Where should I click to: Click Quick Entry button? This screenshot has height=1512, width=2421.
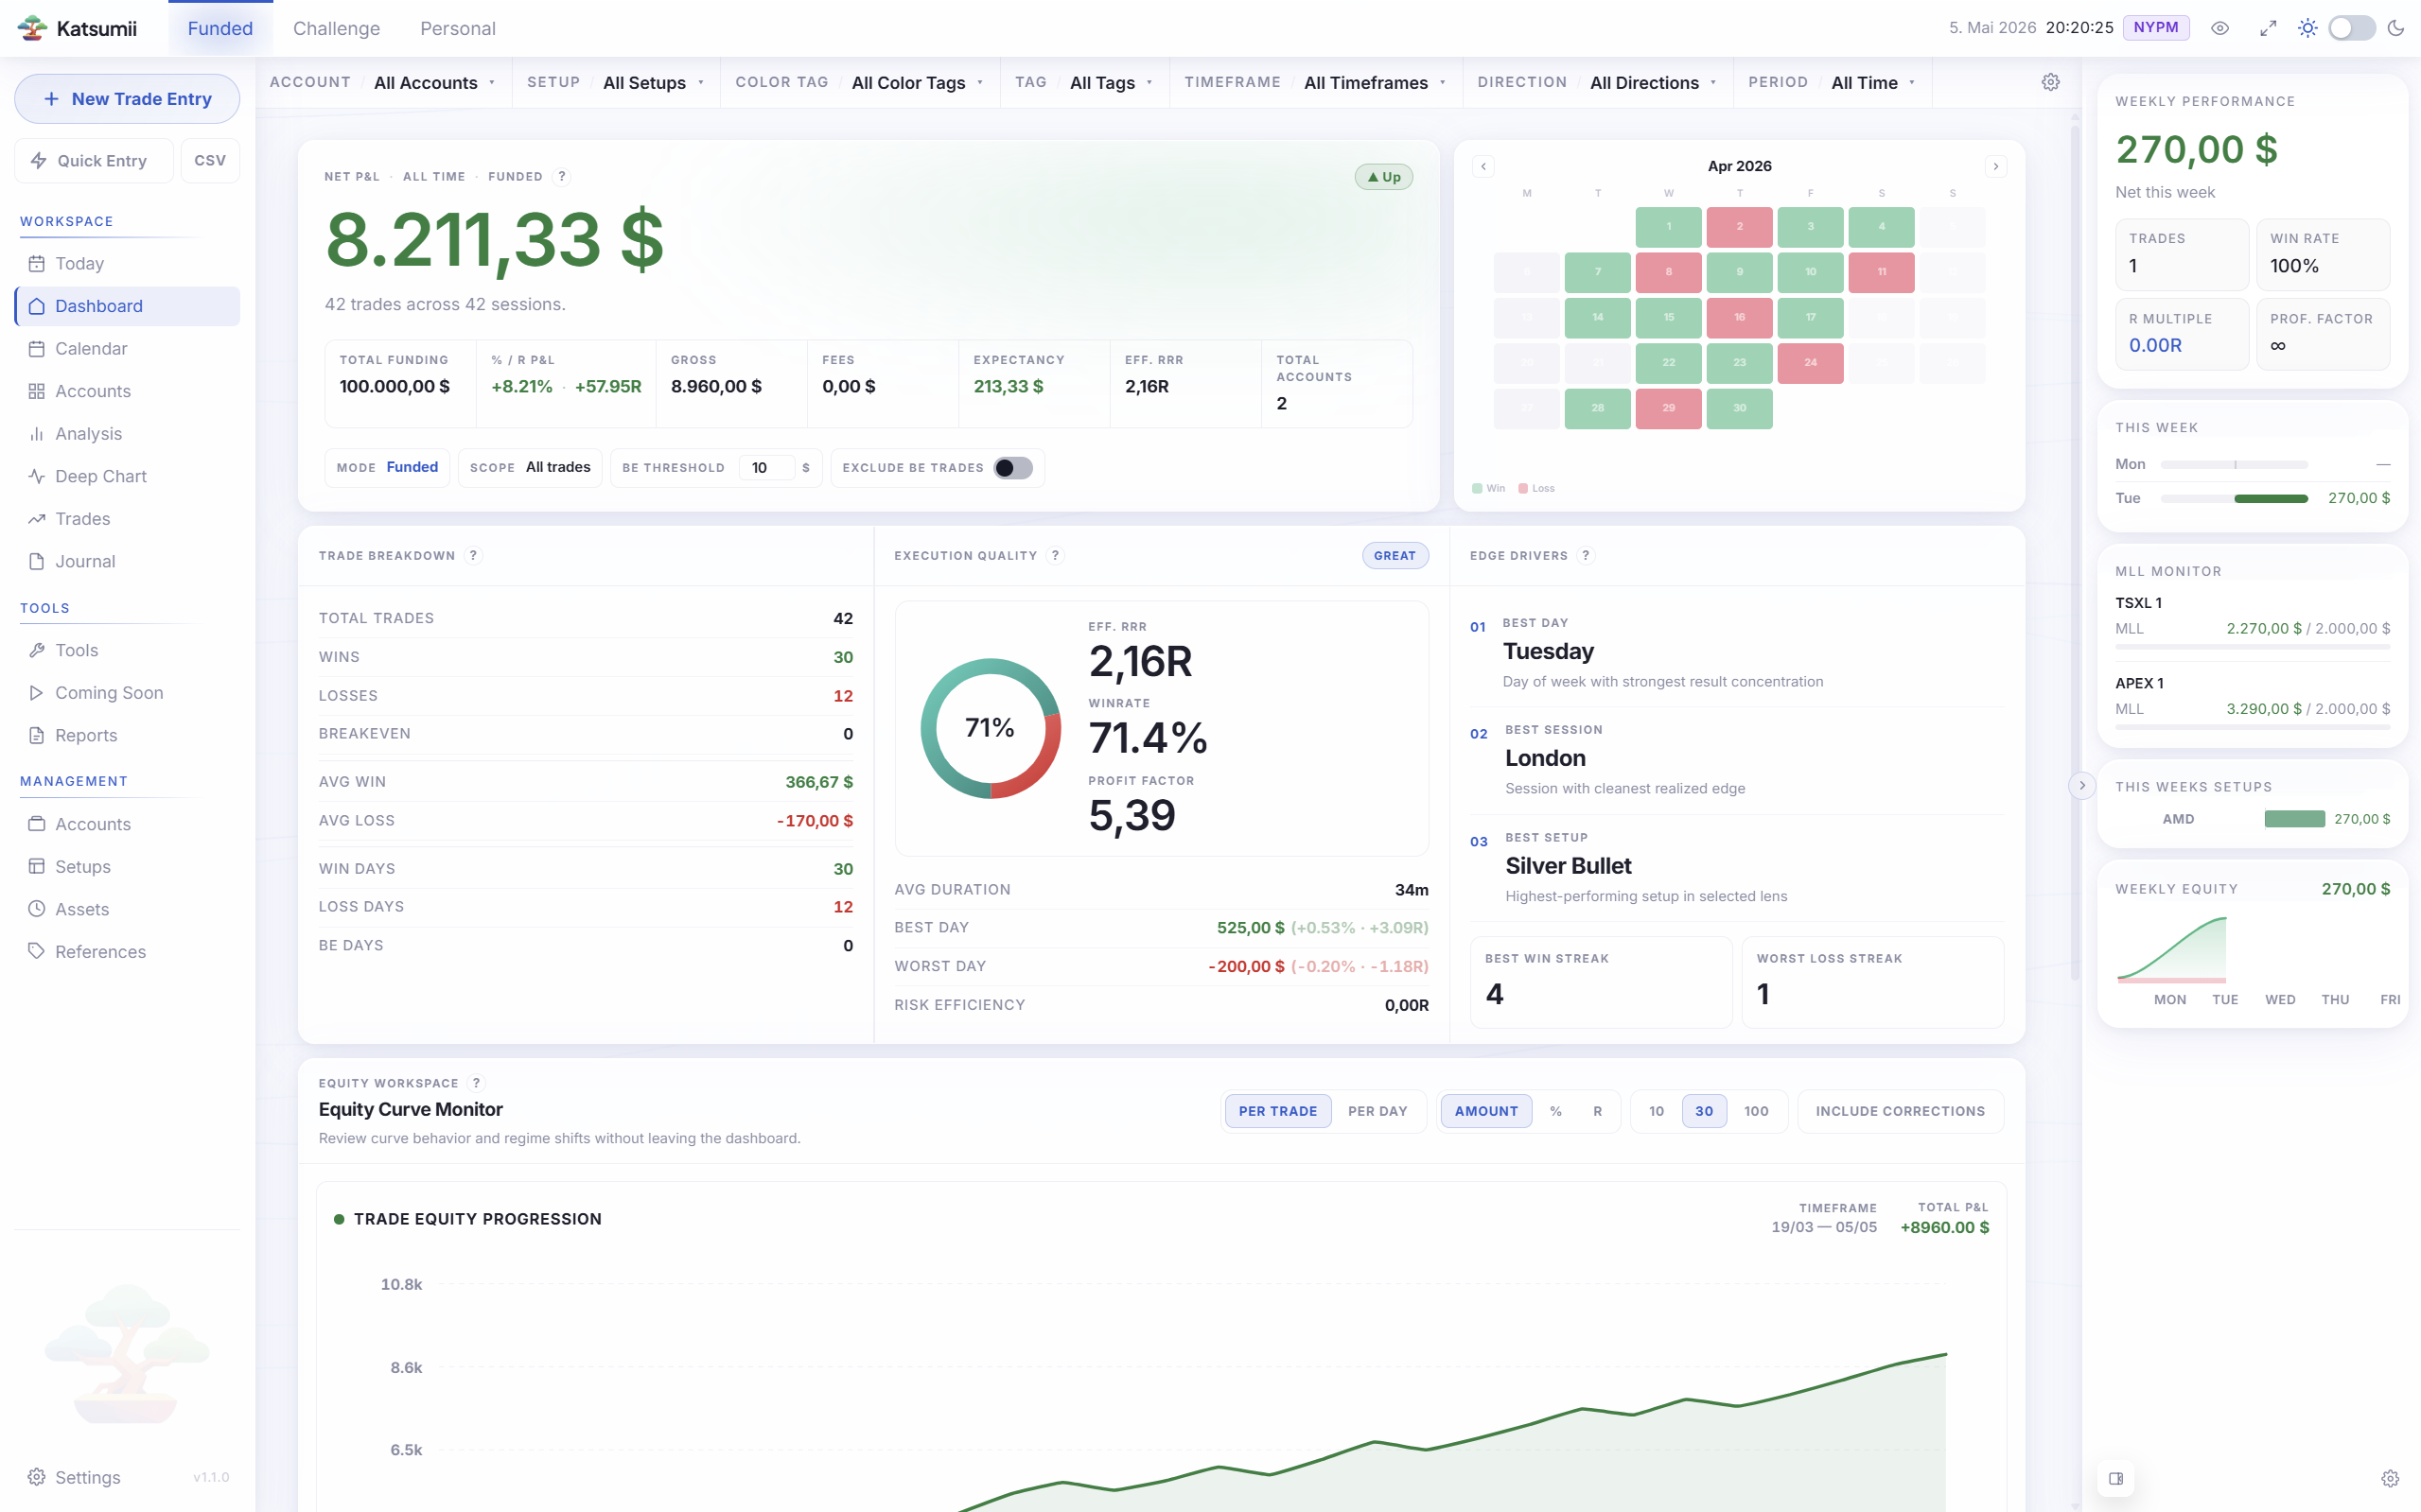pos(94,160)
